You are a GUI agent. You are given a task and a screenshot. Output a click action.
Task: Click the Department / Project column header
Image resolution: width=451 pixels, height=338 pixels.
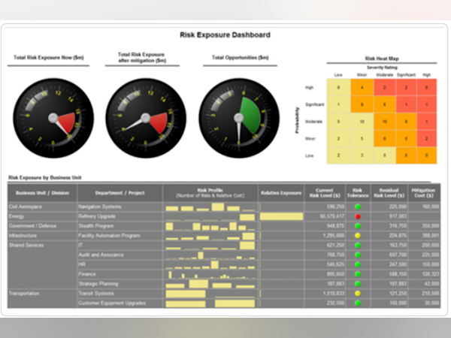[120, 193]
